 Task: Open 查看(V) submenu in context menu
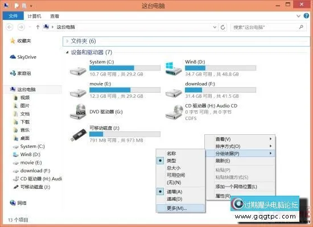pyautogui.click(x=240, y=139)
